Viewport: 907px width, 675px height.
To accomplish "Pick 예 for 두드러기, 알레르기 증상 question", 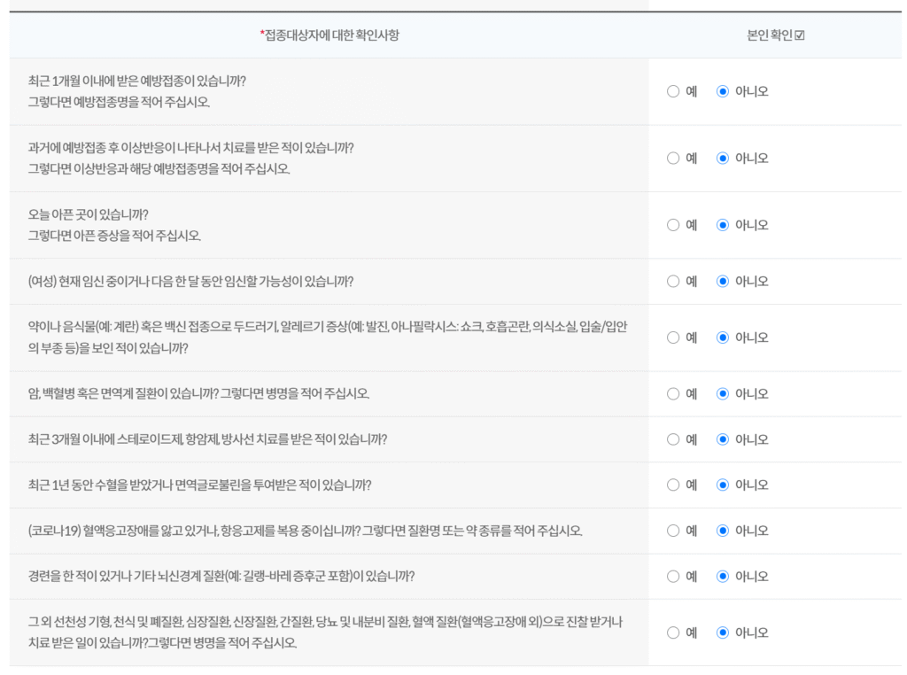I will 673,337.
